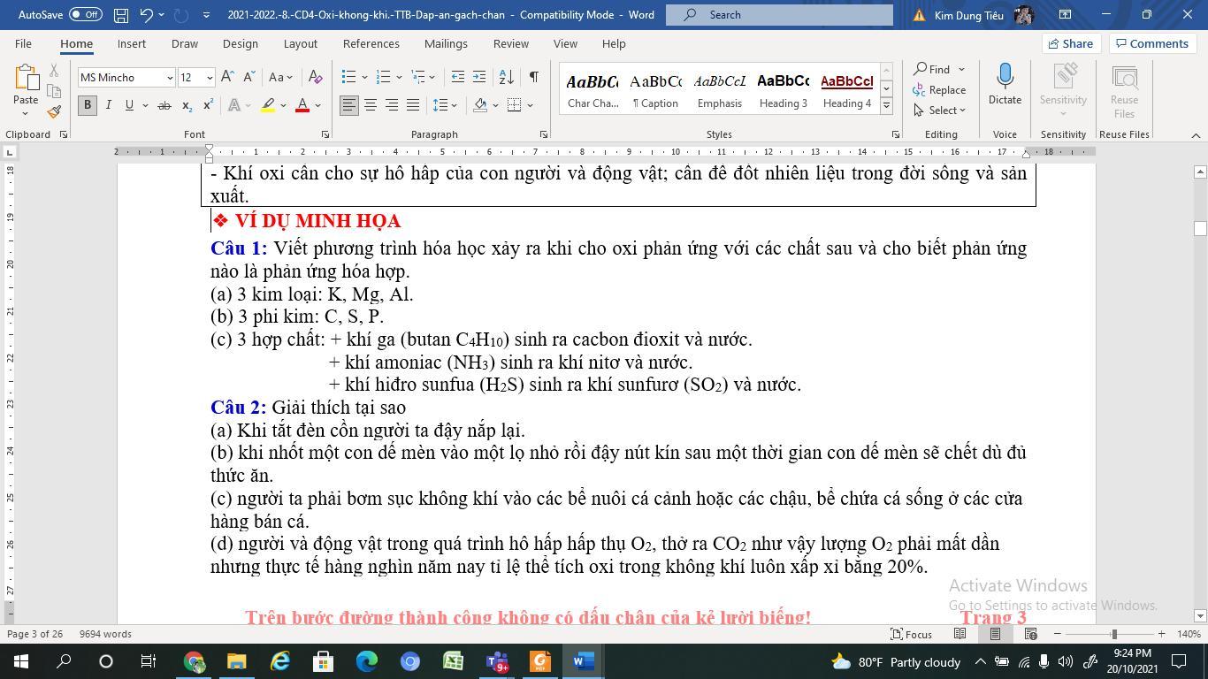The height and width of the screenshot is (679, 1208).
Task: Click the Format Painter brush icon
Action: pos(54,112)
